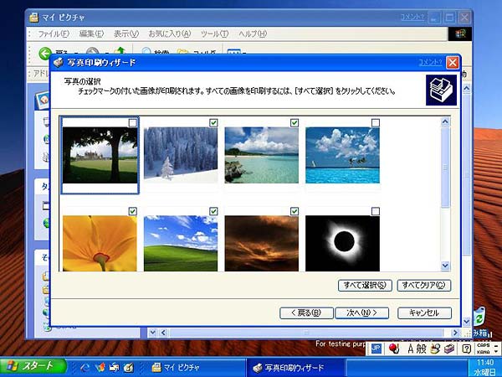
Task: Uncheck the snowy forest photo checkbox
Action: pyautogui.click(x=213, y=123)
